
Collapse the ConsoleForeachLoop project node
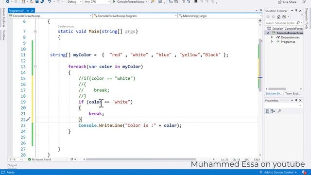pos(268,33)
